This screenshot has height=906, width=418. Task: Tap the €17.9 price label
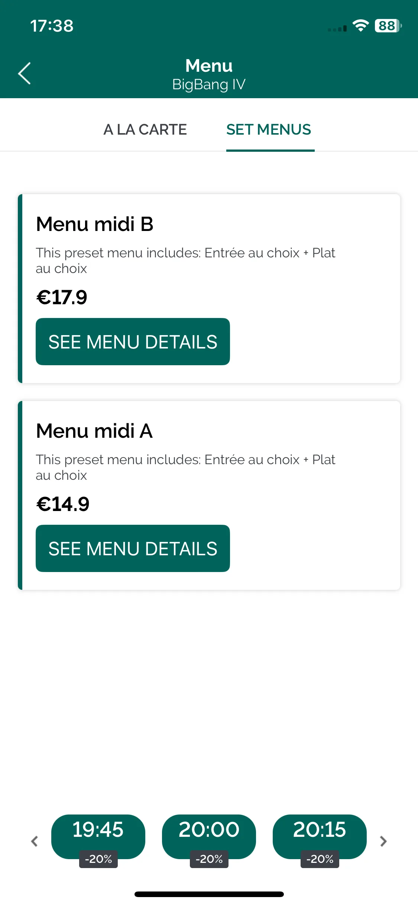pyautogui.click(x=62, y=297)
